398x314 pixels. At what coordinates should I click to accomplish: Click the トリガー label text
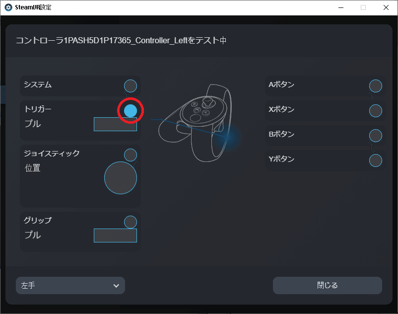point(38,109)
